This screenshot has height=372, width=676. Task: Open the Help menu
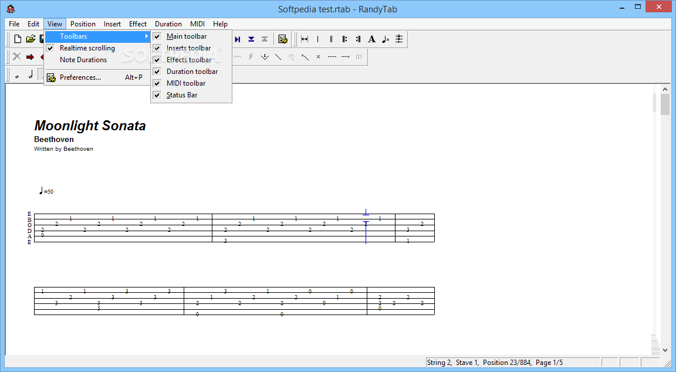[220, 23]
